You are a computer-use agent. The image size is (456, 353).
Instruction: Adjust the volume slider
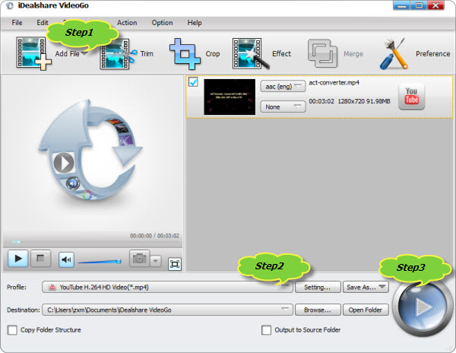[100, 262]
